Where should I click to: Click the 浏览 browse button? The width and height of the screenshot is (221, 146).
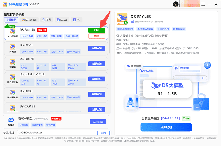103,133
